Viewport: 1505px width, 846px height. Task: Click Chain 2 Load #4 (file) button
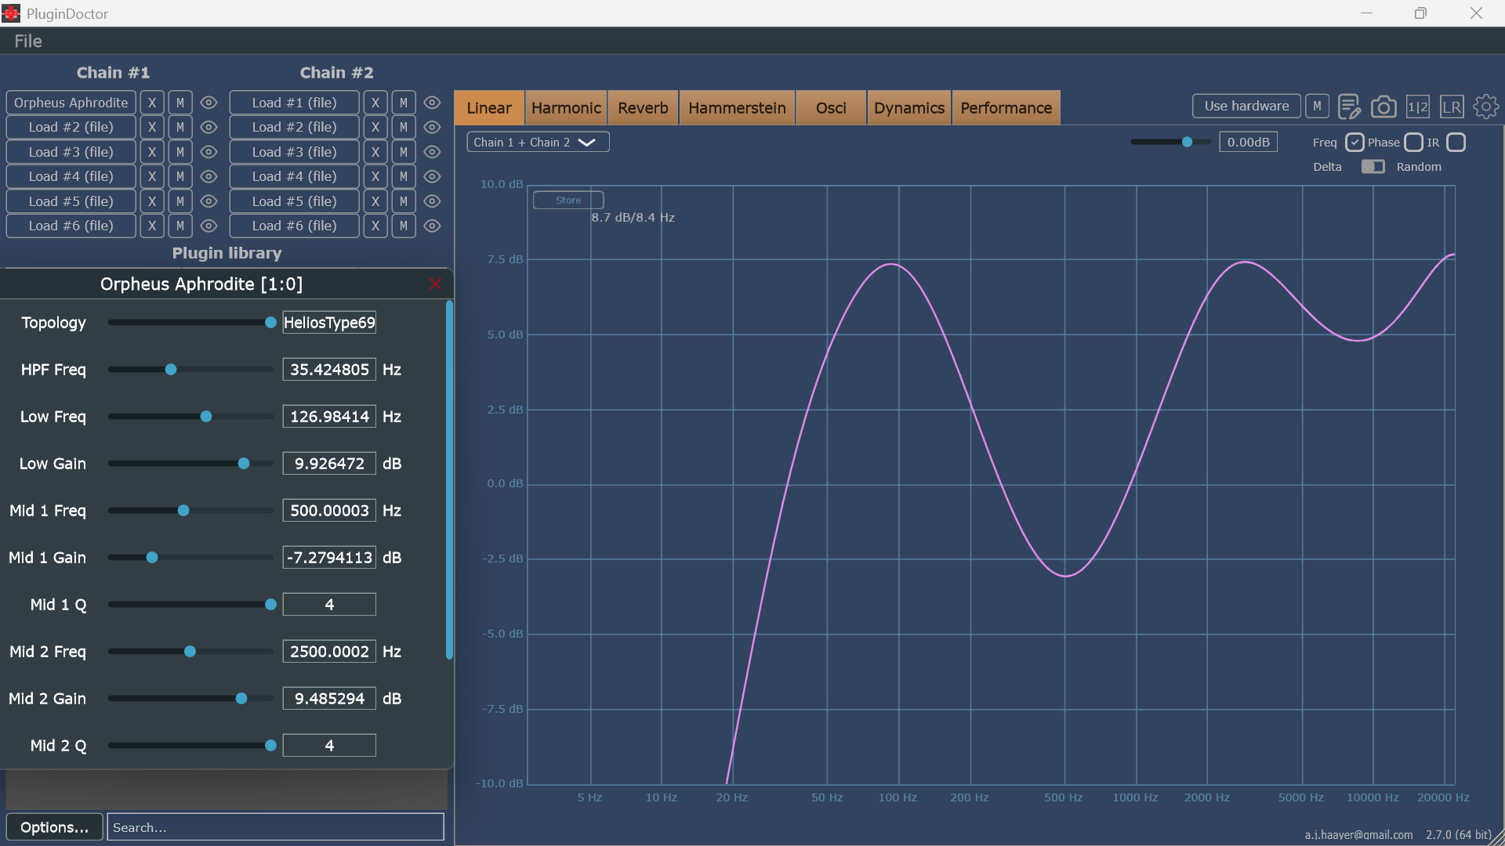pos(295,176)
